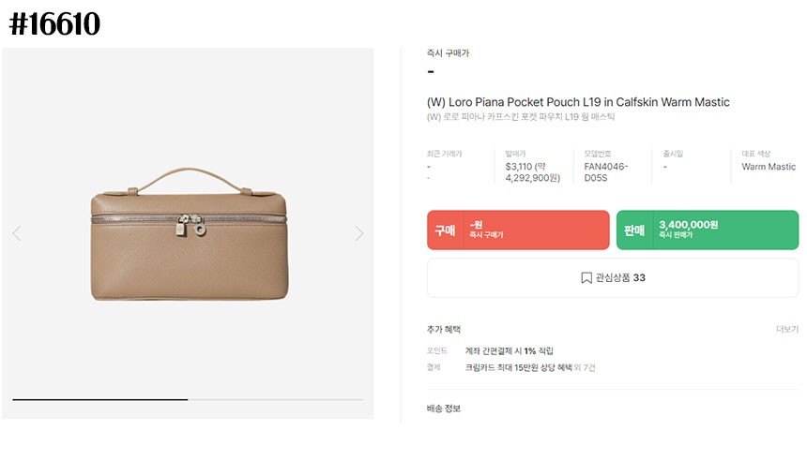Image resolution: width=807 pixels, height=460 pixels.
Task: Click the Korean product name subtitle
Action: [x=521, y=118]
